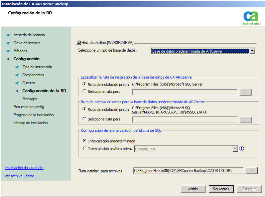Screen dimensions: 266x197
Task: Click the Siguiente button
Action: coord(221,189)
